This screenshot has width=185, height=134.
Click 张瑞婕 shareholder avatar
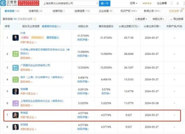(15, 127)
